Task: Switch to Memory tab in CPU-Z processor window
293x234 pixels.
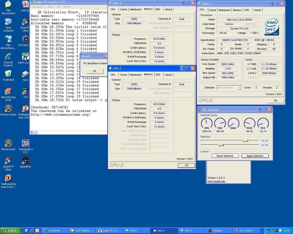Action: pos(237,10)
